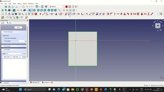Click the empty constraints list box
This screenshot has height=92, width=164.
(15, 69)
